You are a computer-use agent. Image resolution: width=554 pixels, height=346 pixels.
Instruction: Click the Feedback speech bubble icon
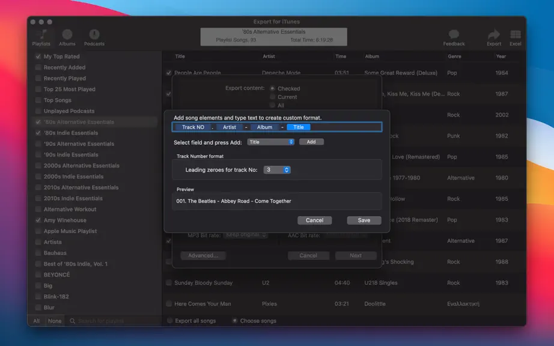tap(454, 34)
